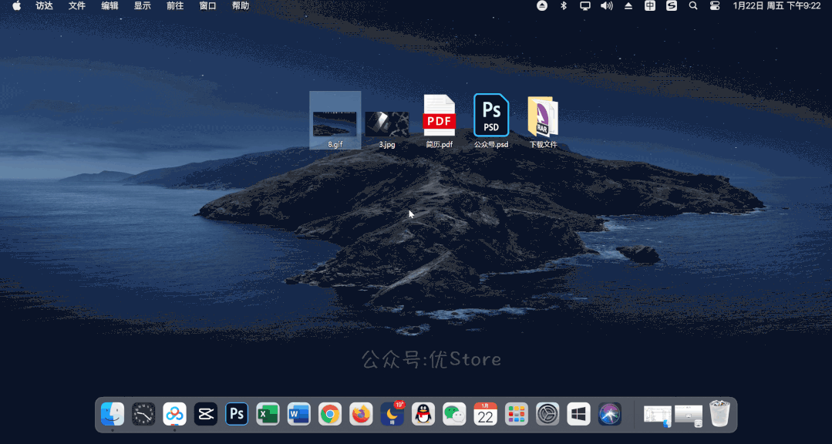Viewport: 832px width, 444px height.
Task: Launch Microsoft Word from the Dock
Action: tap(298, 414)
